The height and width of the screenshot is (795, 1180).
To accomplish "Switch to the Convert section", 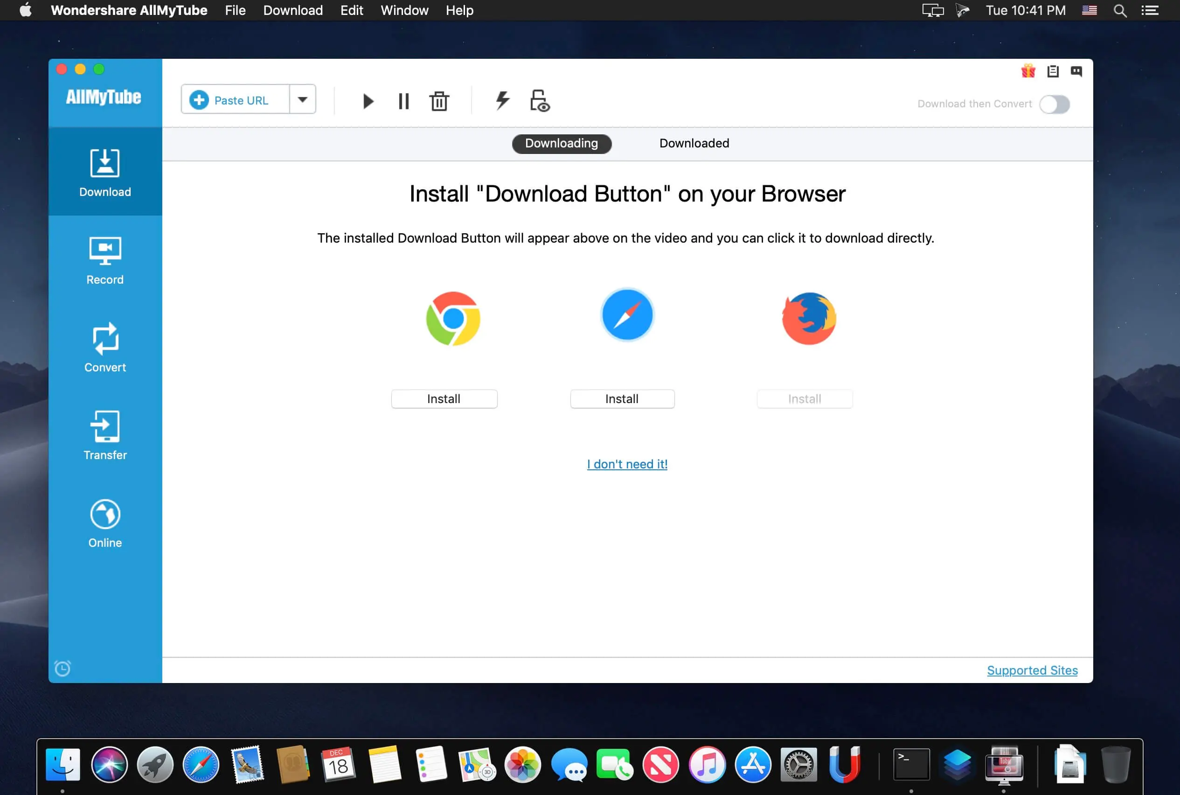I will (x=105, y=347).
